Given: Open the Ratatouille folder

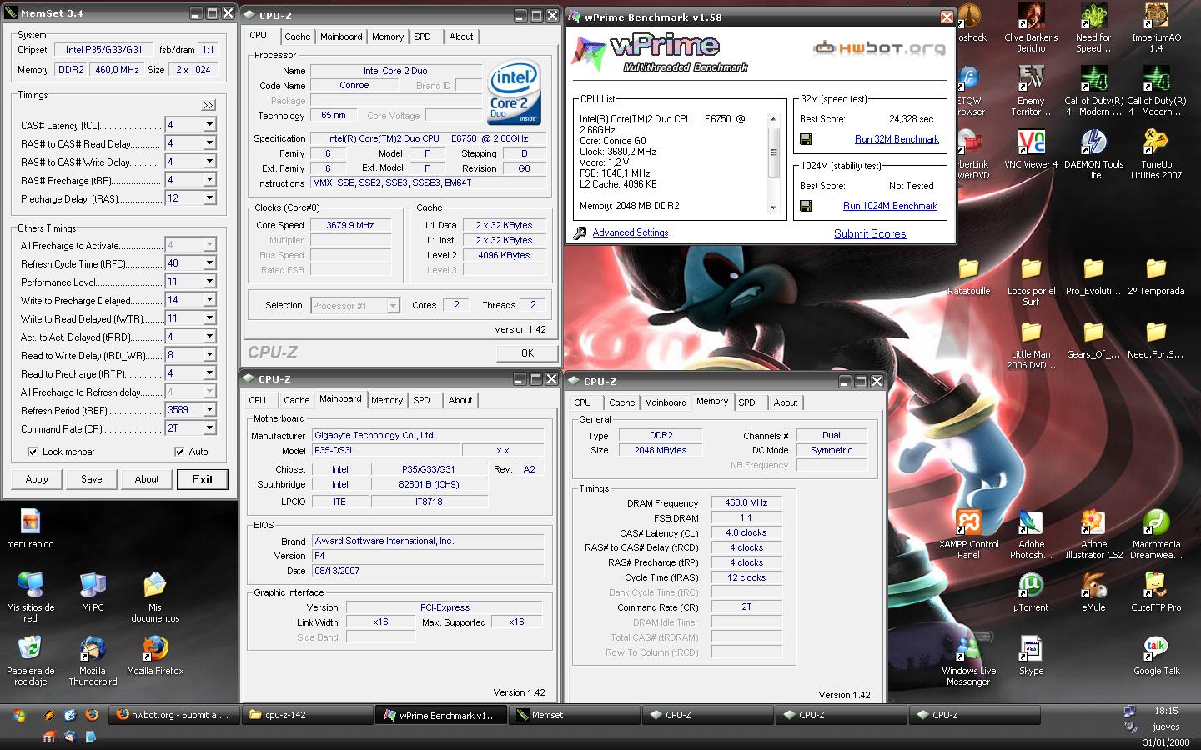Looking at the screenshot, I should [968, 275].
